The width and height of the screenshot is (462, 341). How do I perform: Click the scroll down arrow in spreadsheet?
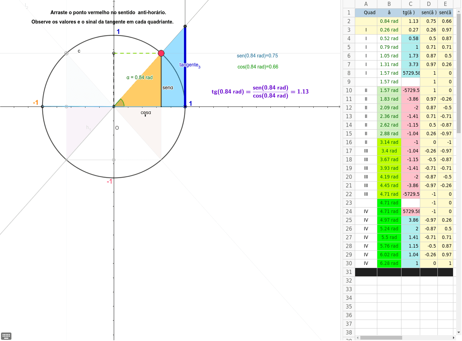click(459, 332)
